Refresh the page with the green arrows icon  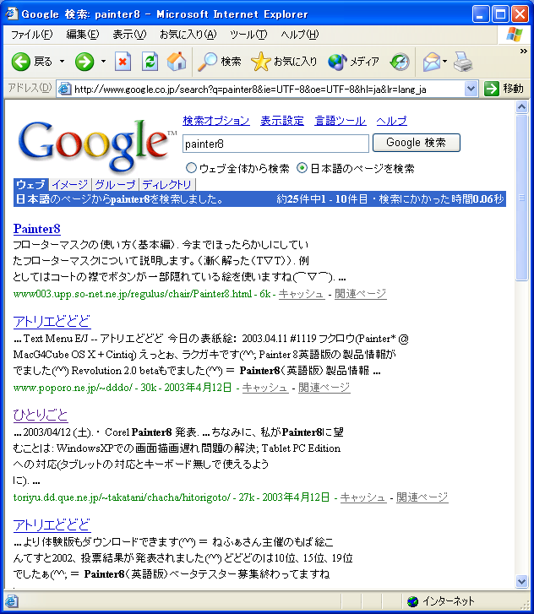pyautogui.click(x=150, y=62)
